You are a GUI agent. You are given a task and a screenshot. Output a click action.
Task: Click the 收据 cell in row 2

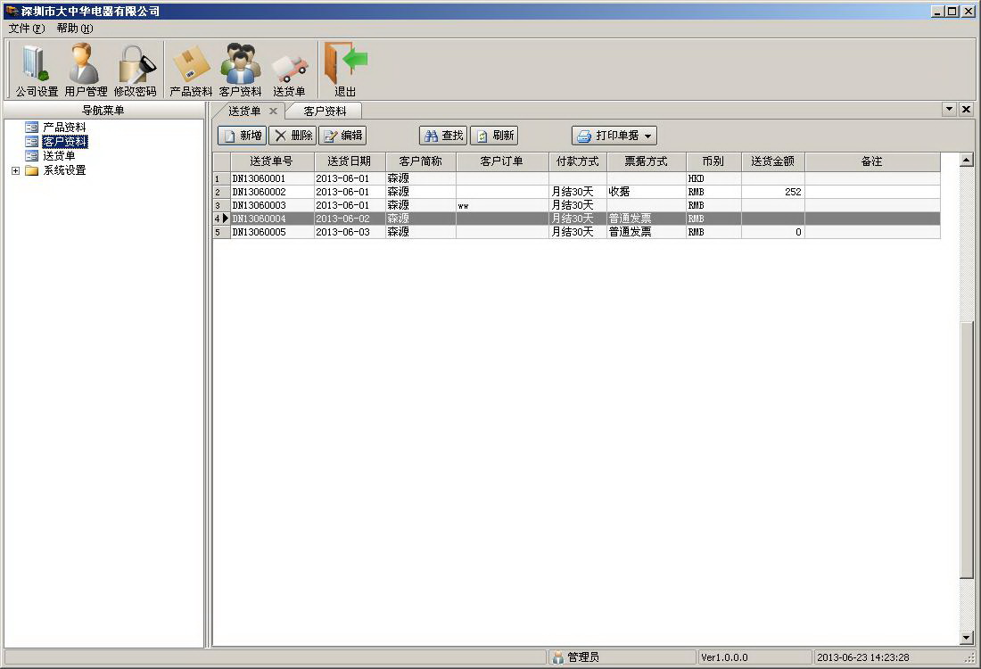coord(647,192)
